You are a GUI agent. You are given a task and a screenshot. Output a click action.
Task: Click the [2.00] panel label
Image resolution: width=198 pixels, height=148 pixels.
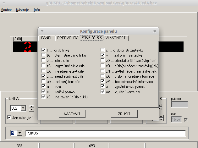pos(18,39)
